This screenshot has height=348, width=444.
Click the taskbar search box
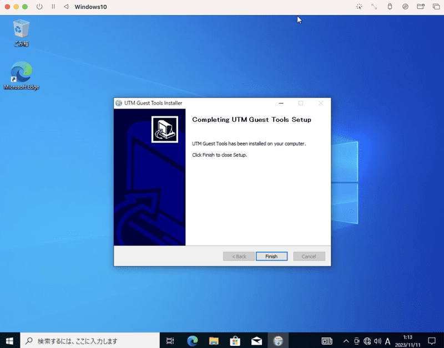[90, 341]
